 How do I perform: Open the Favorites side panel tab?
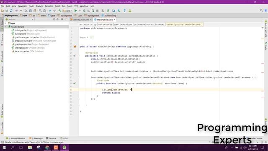(x=2, y=128)
